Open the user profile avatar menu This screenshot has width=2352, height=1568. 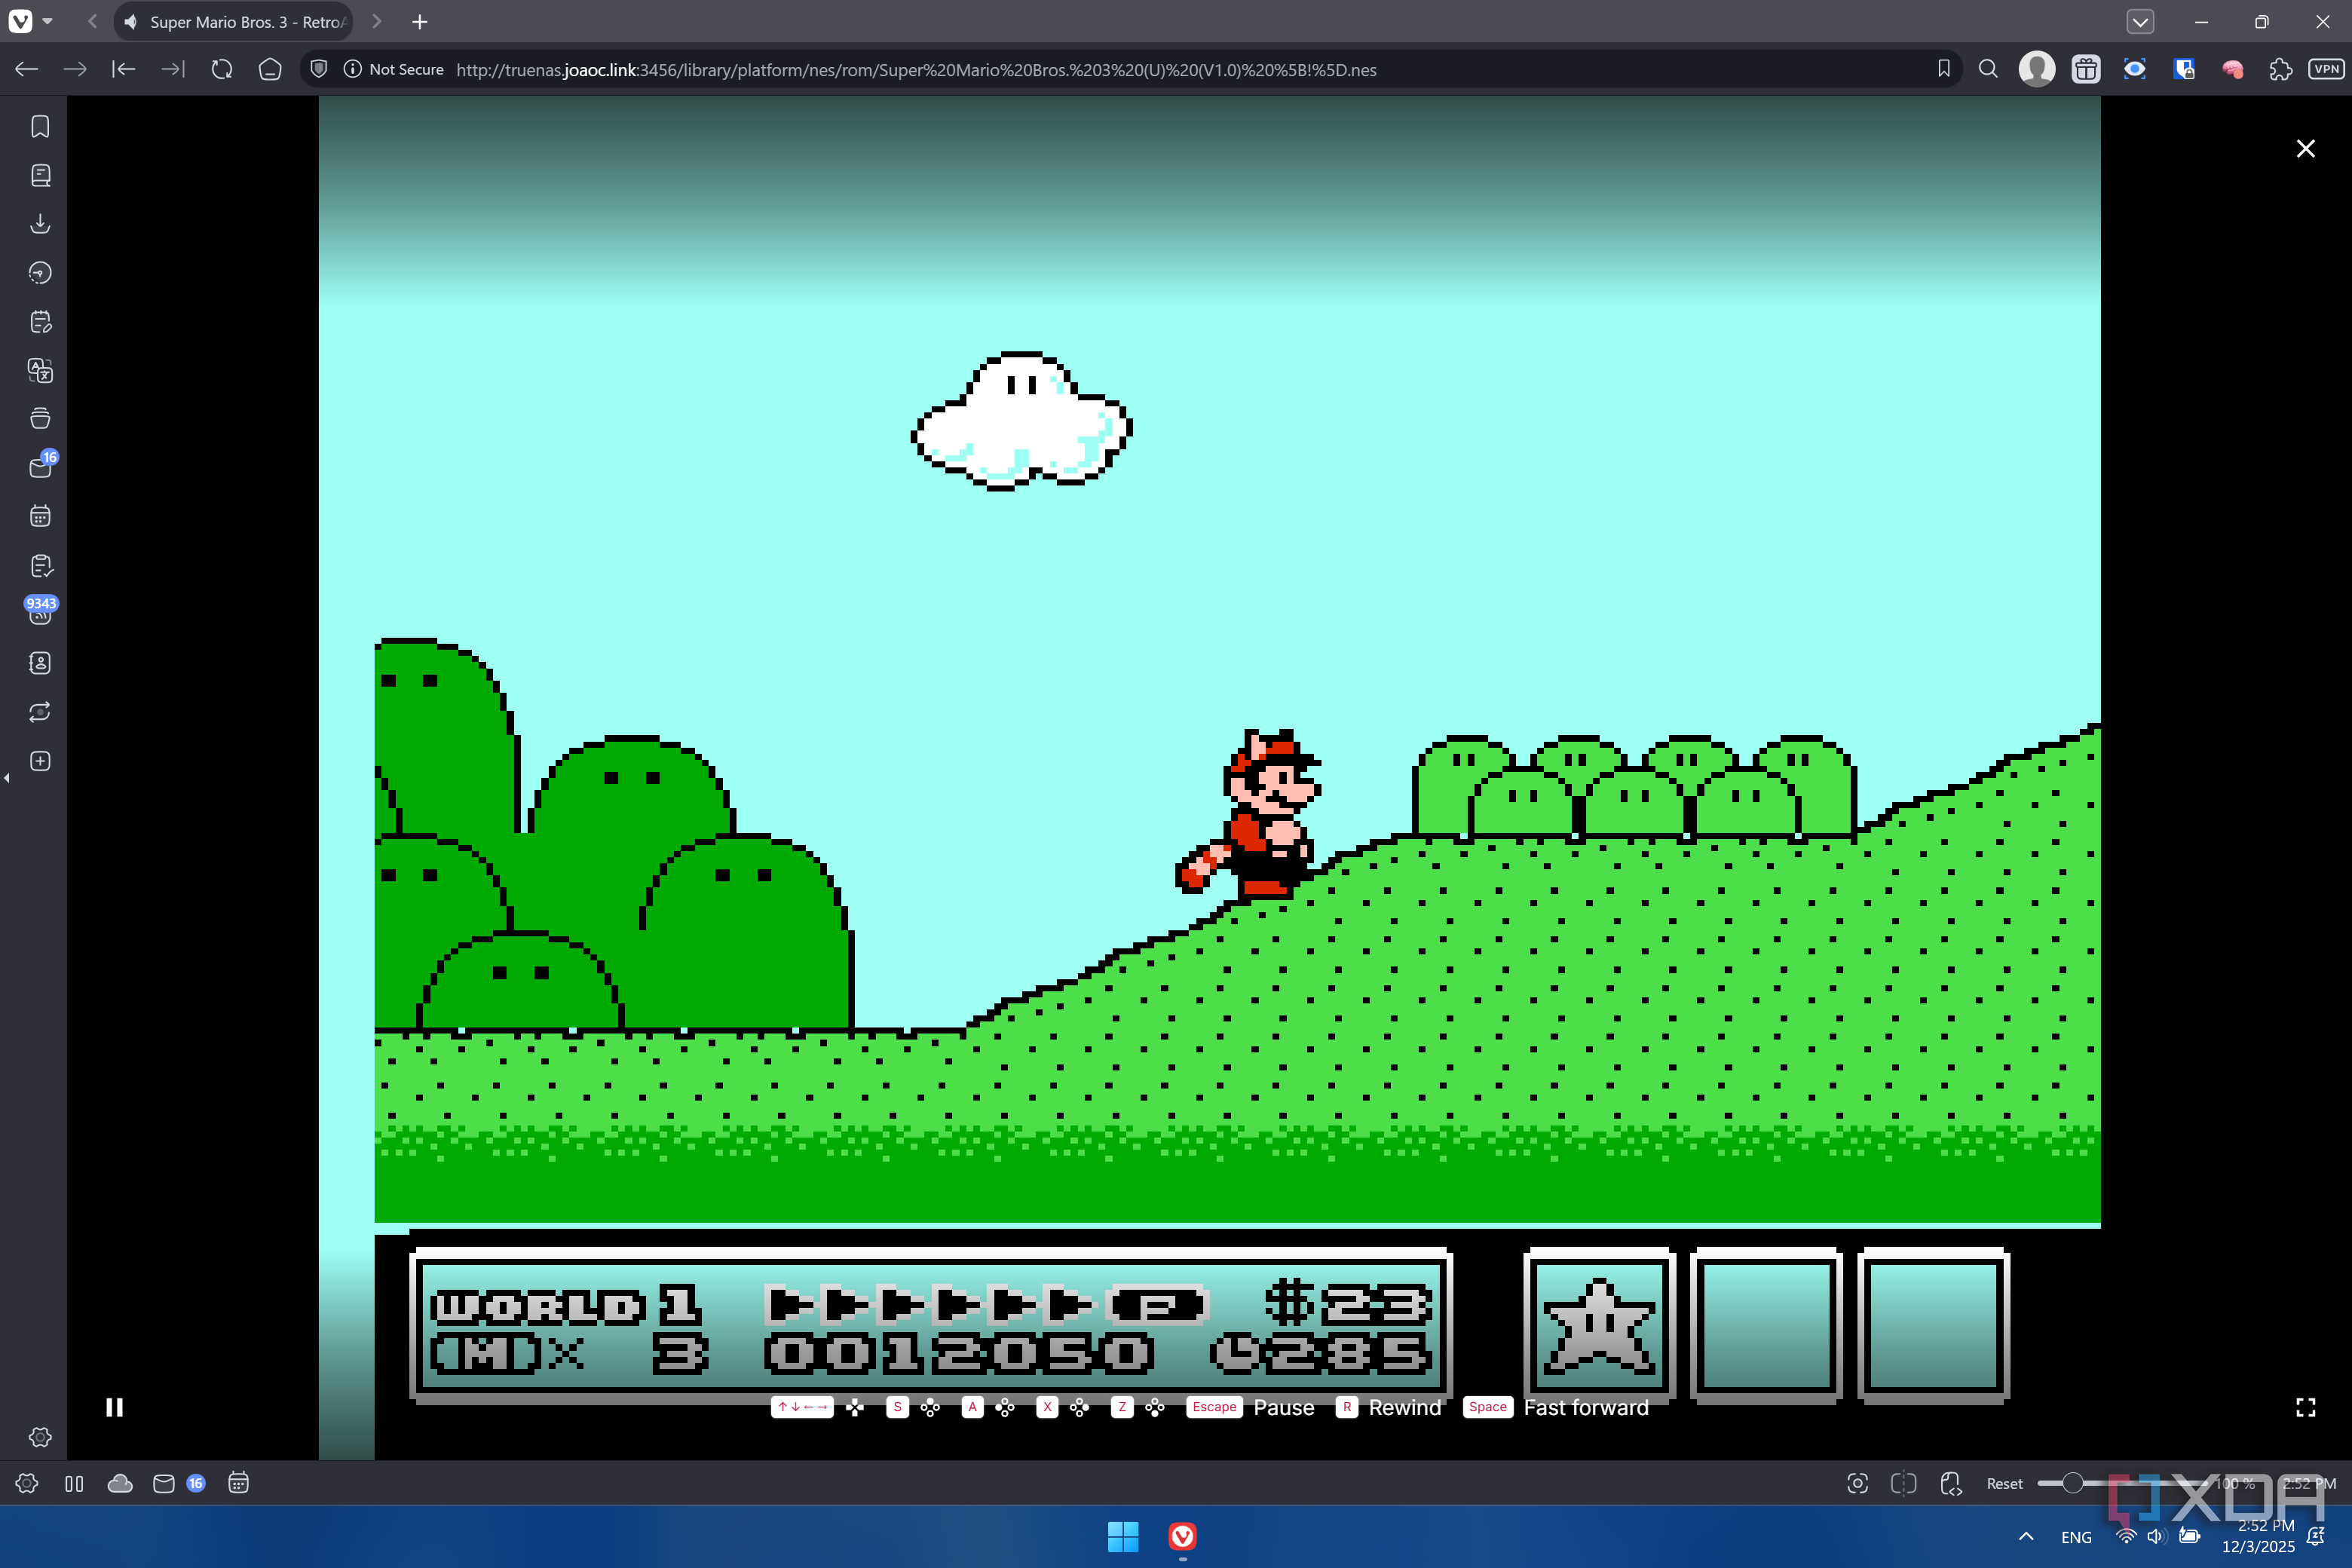[2037, 69]
